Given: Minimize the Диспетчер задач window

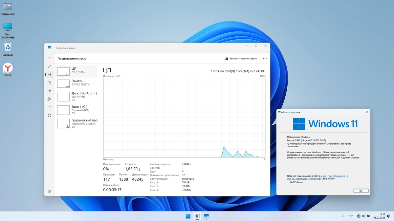Looking at the screenshot, I should pos(247,46).
